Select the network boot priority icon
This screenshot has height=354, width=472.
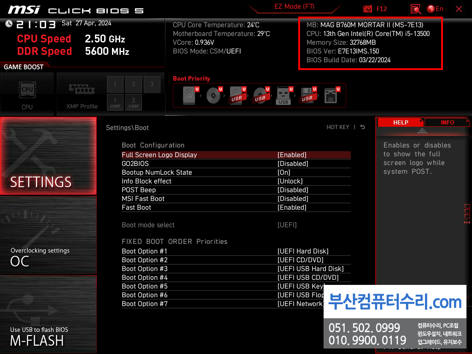332,95
